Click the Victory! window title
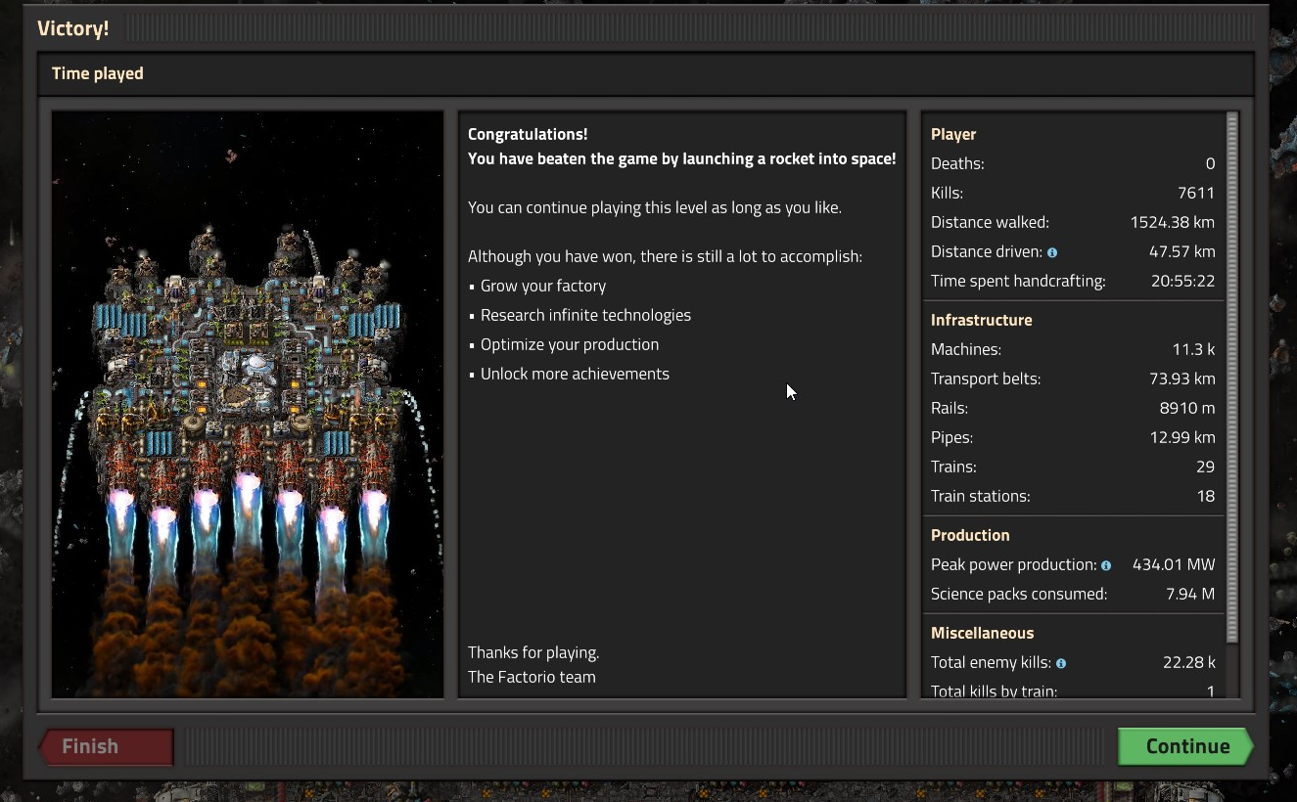 click(x=73, y=28)
